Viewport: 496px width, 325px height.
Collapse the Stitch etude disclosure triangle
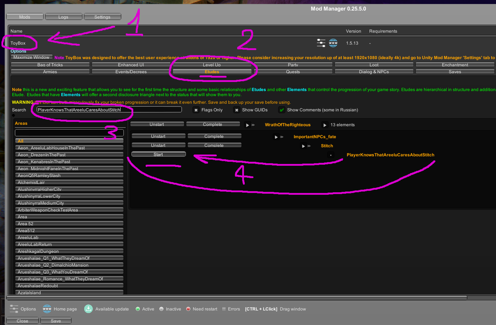(x=304, y=146)
